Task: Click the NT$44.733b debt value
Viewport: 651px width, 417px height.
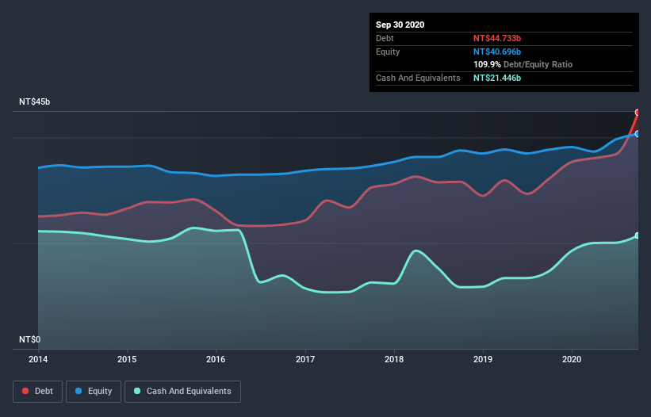Action: (497, 38)
